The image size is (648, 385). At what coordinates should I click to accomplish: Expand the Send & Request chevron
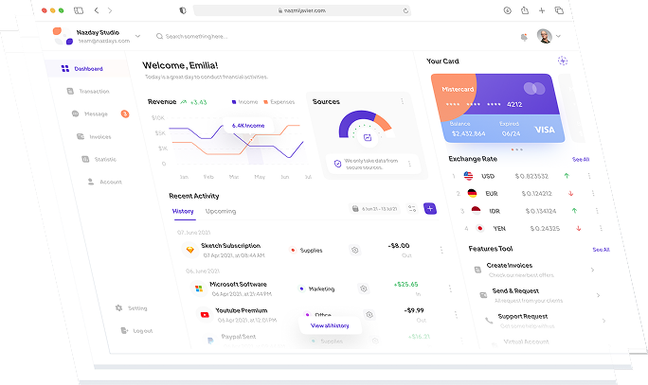(x=598, y=295)
